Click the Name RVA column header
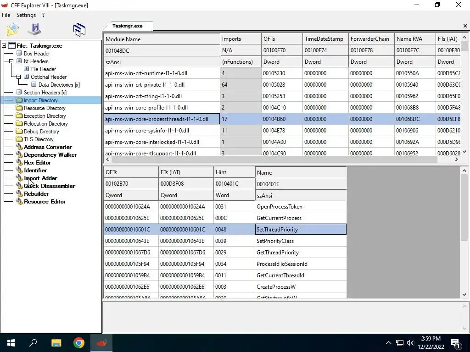 tap(415, 39)
